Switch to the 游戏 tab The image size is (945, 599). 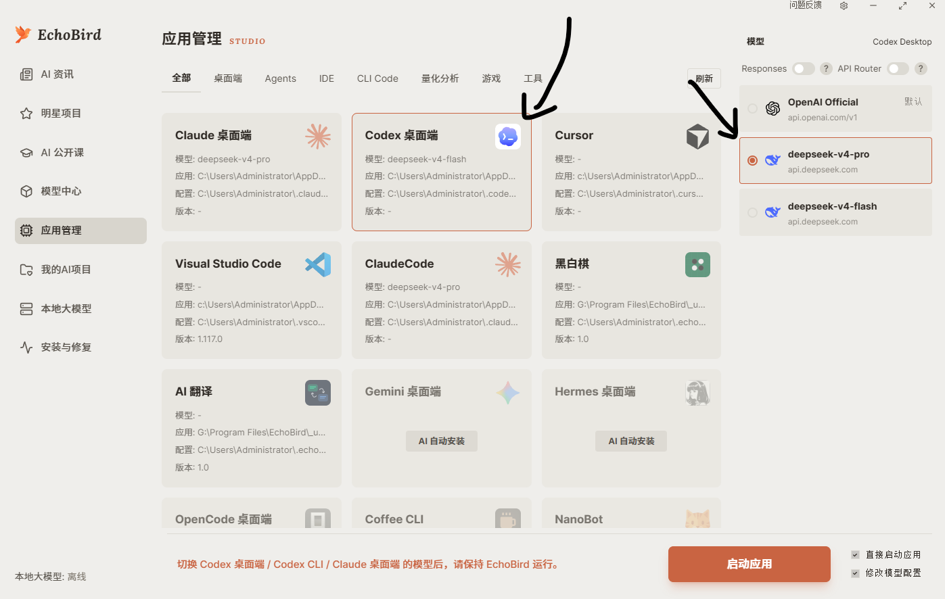tap(491, 78)
